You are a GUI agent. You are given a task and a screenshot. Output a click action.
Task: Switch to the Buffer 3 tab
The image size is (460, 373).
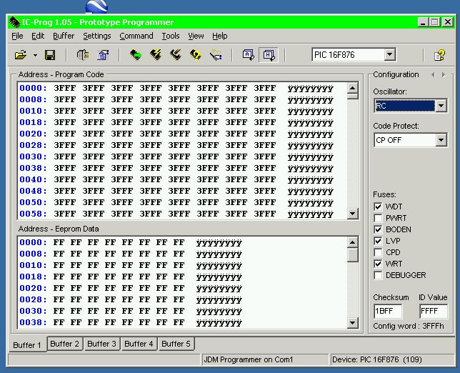pyautogui.click(x=101, y=344)
